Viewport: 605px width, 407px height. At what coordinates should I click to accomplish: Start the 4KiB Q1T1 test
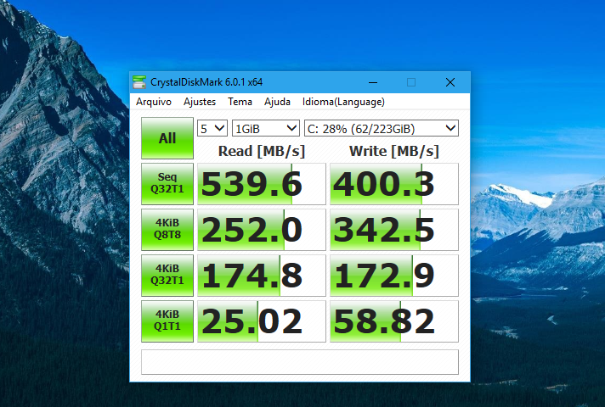(167, 321)
